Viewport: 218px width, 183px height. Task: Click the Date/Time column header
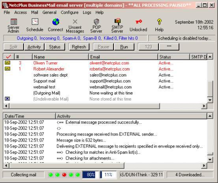point(29,116)
